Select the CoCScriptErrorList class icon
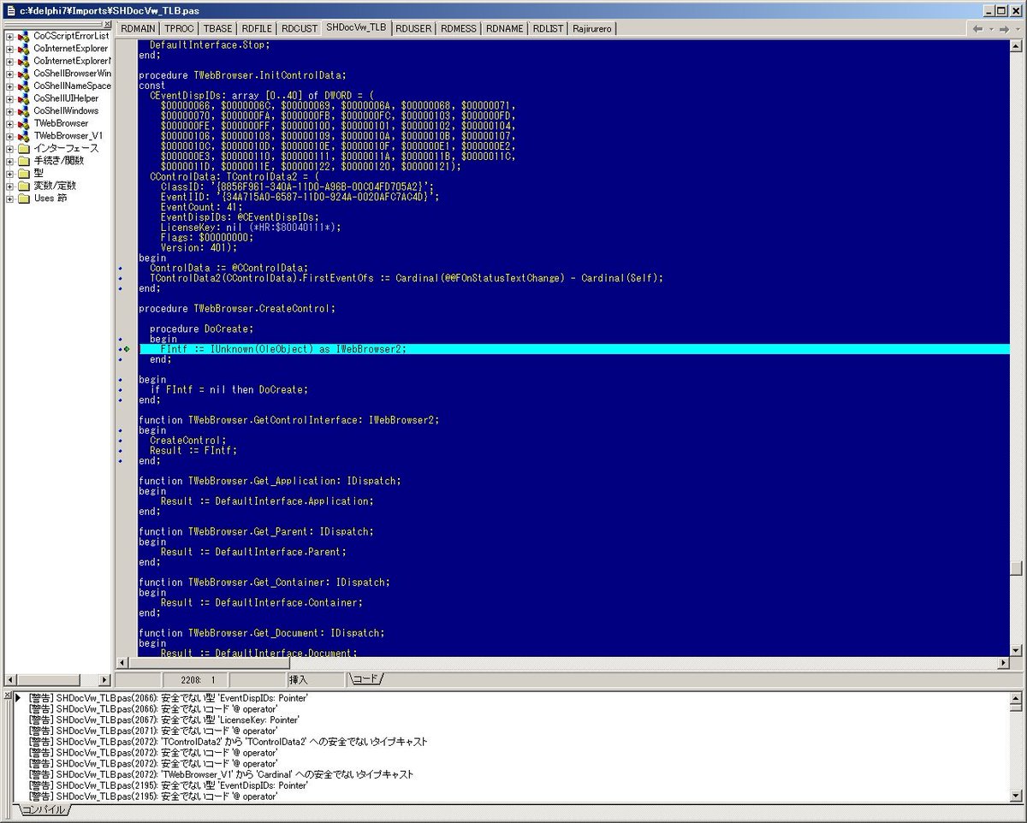Screen dimensions: 1027x823 pos(23,37)
